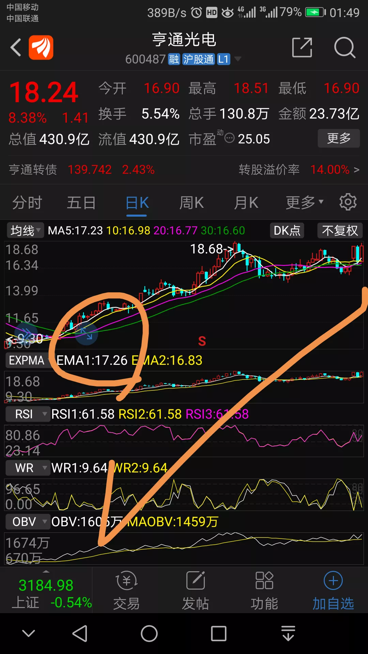Open the OBV indicator dropdown
Viewport: 368px width, 654px height.
pyautogui.click(x=28, y=521)
